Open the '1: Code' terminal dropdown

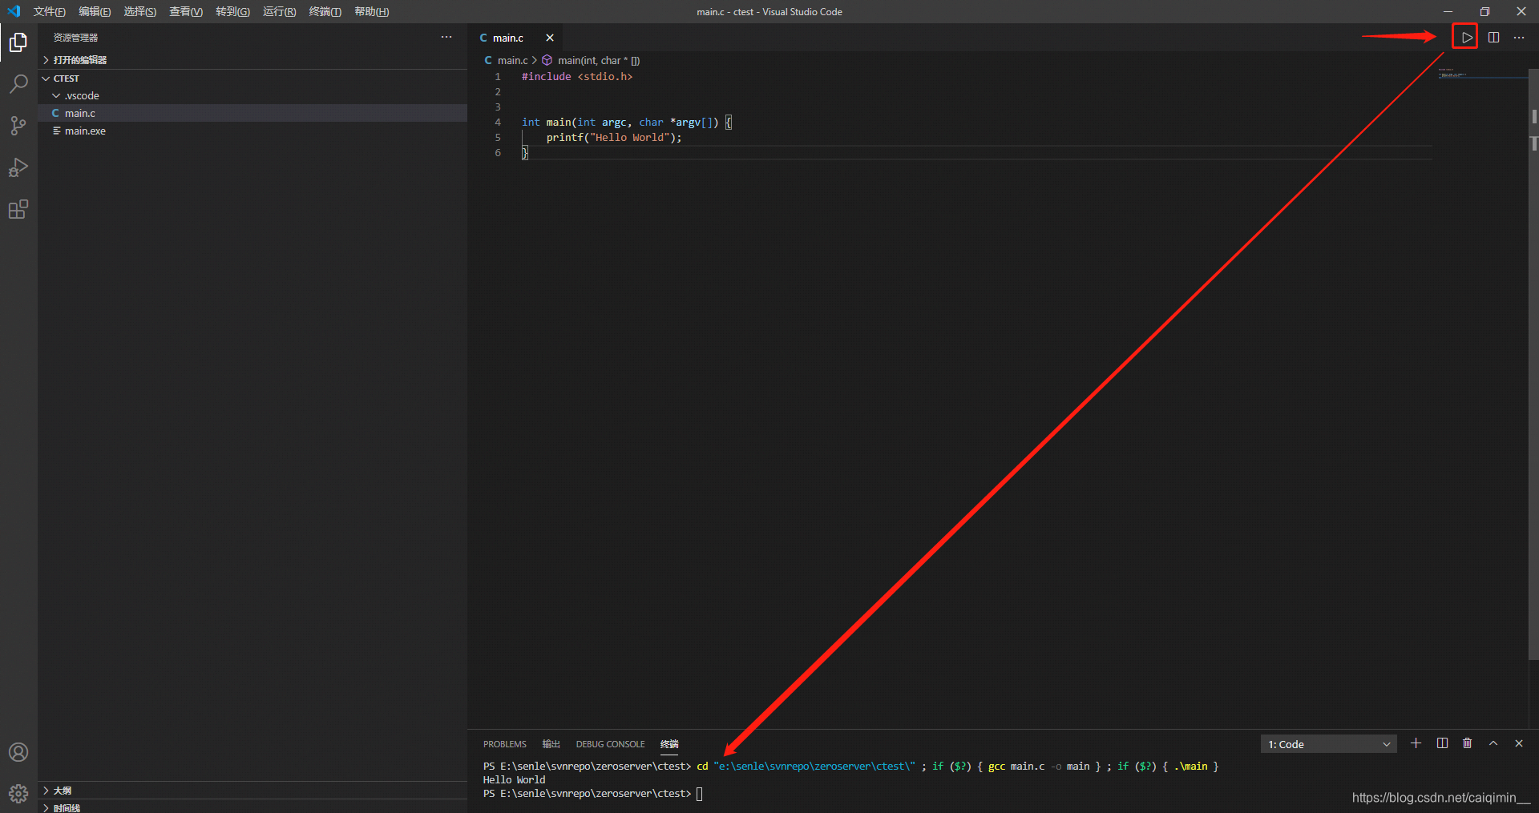[x=1328, y=744]
